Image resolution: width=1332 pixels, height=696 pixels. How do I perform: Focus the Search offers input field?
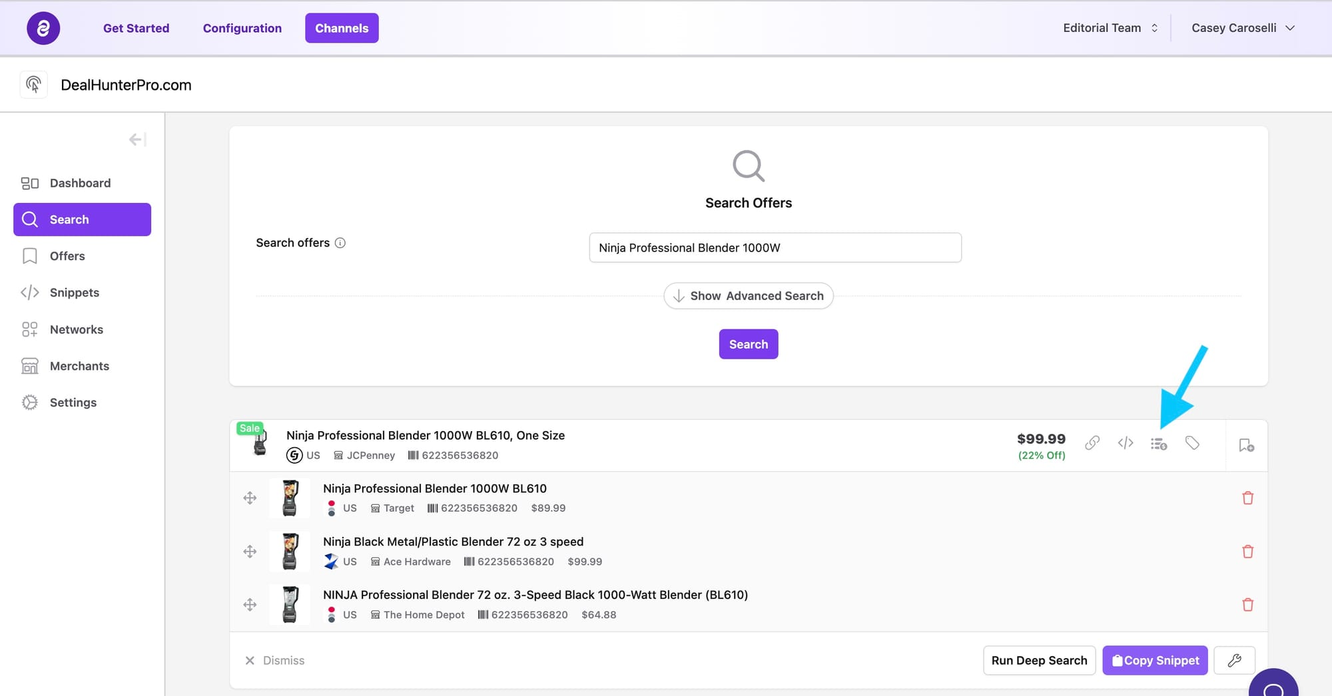775,248
